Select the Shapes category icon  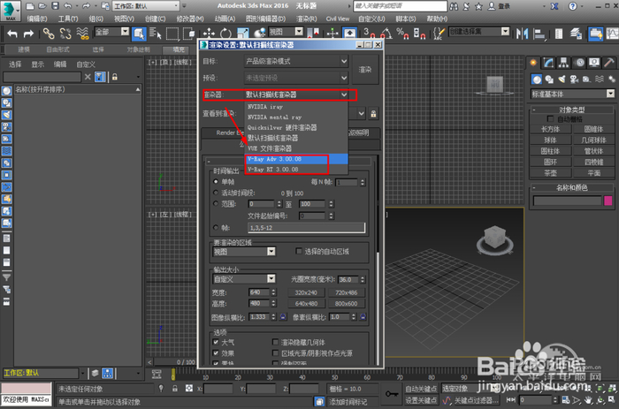tap(549, 80)
